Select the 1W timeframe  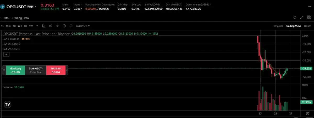coord(31,26)
